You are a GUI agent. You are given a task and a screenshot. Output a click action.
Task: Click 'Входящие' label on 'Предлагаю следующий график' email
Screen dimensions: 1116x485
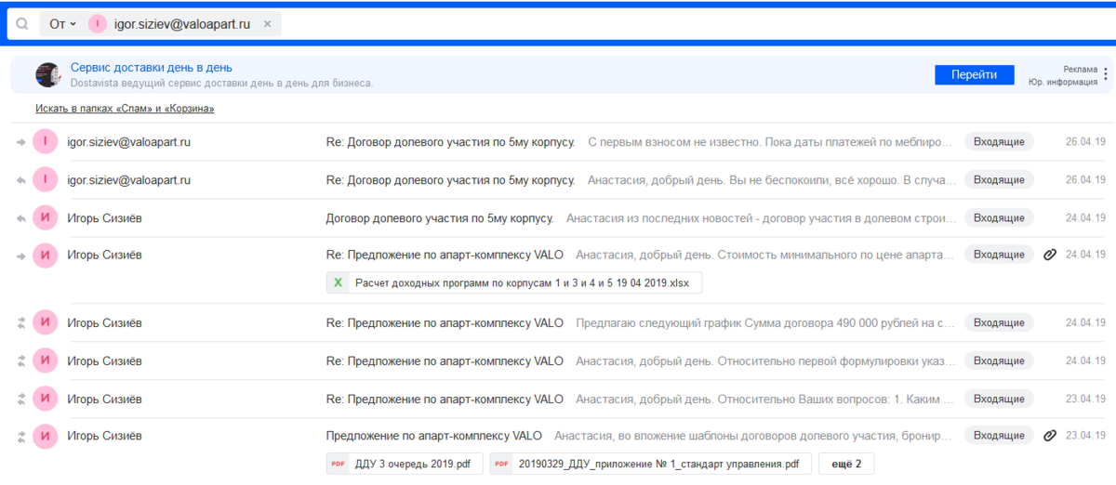click(999, 323)
